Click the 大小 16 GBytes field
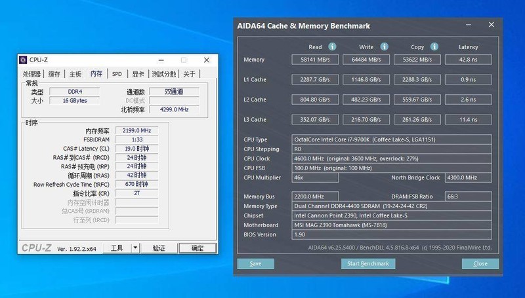Image resolution: width=525 pixels, height=298 pixels. pos(75,101)
